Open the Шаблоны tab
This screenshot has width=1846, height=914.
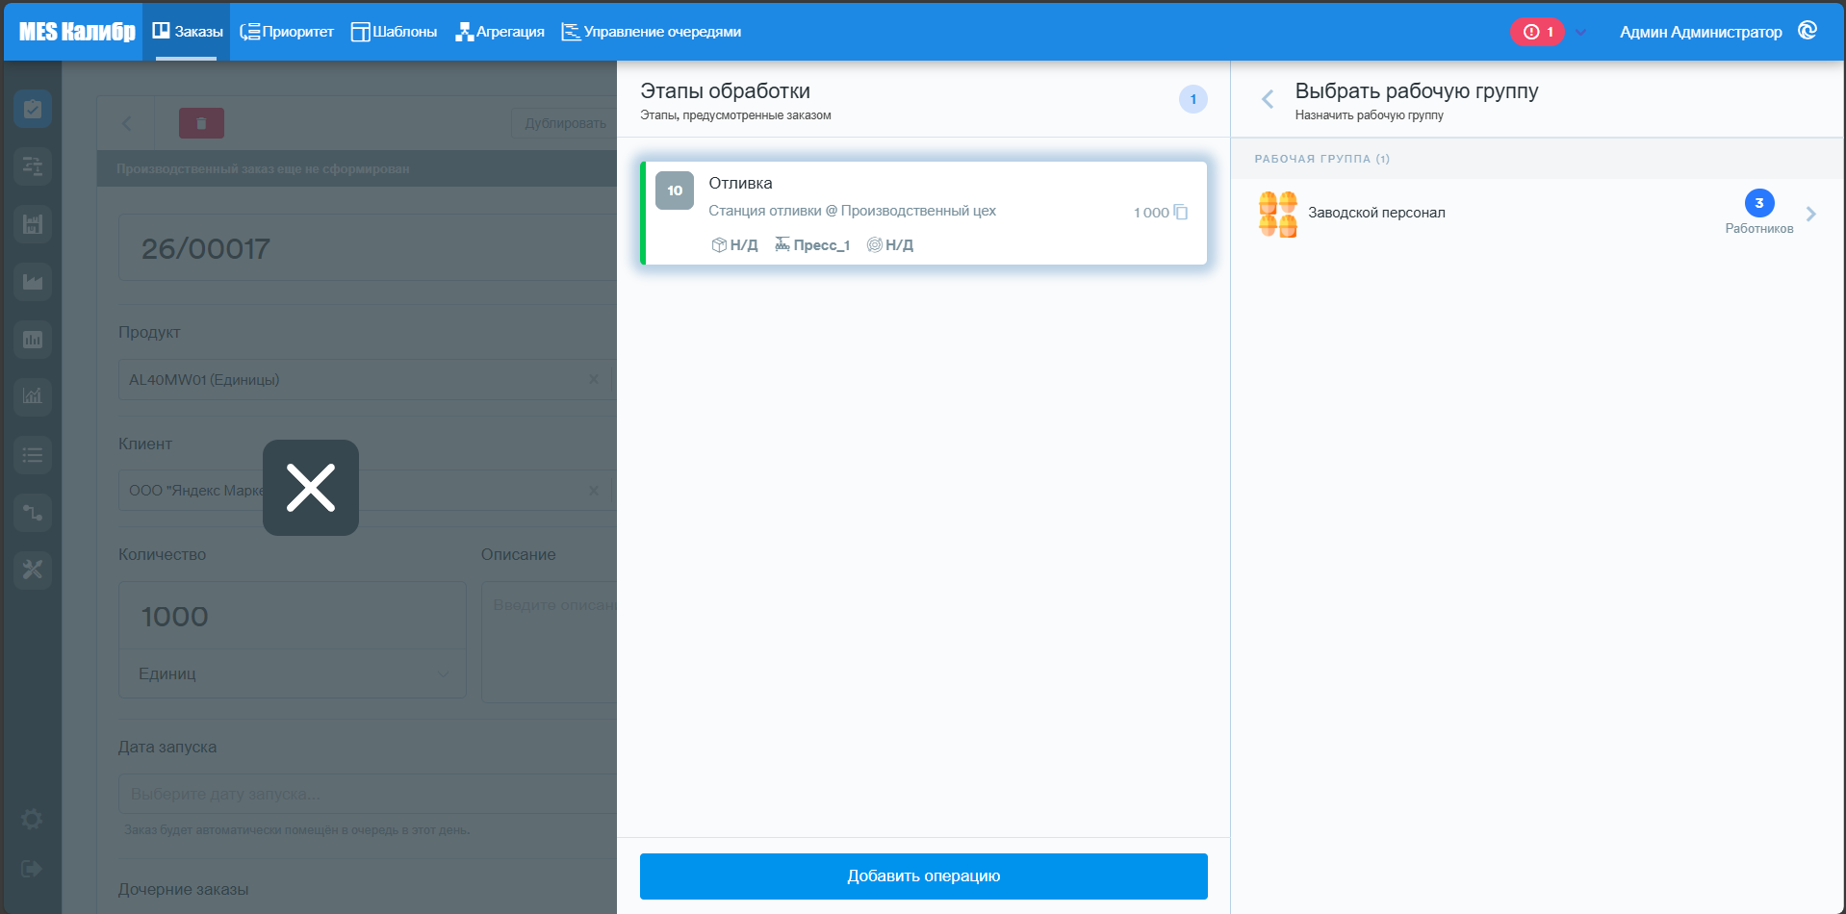(x=394, y=32)
